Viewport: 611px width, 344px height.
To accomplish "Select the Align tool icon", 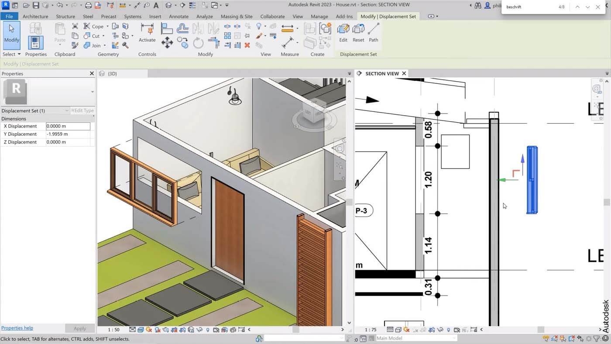I will click(167, 28).
